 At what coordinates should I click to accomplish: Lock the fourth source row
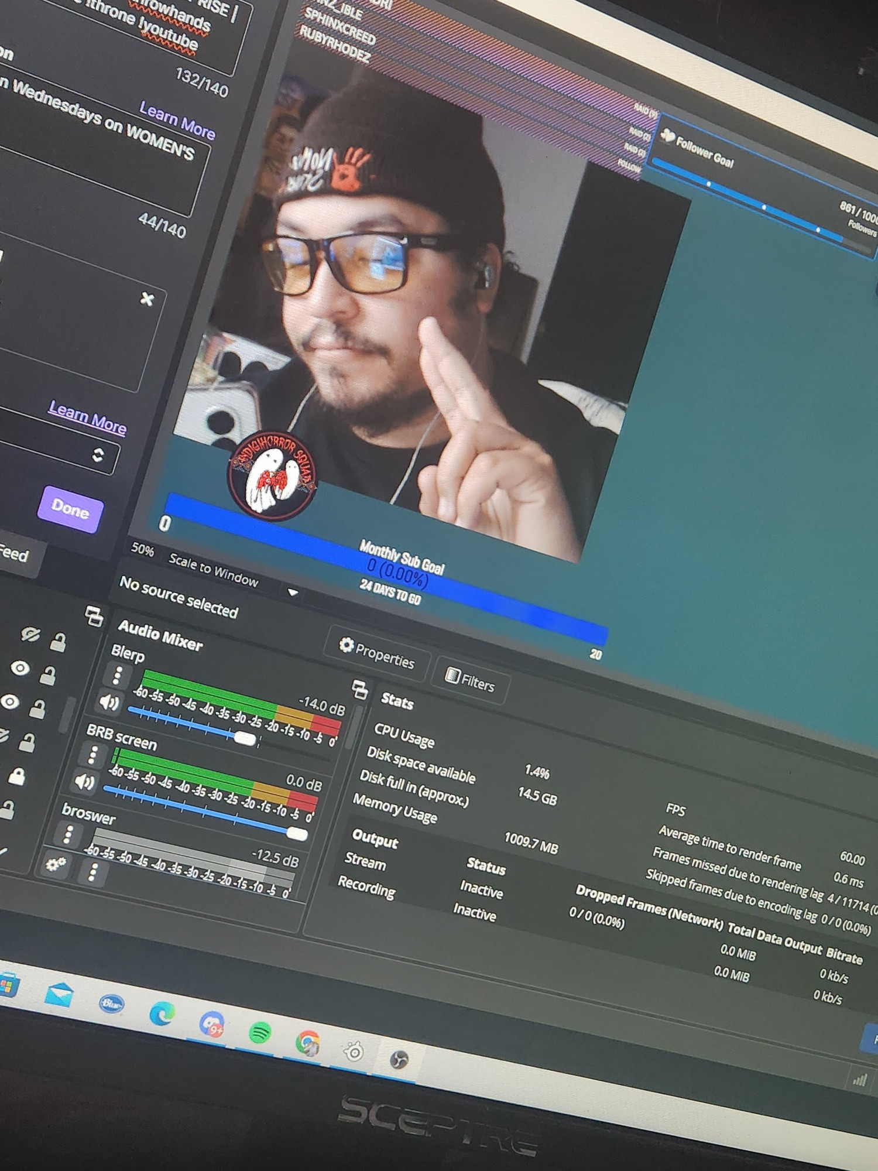26,743
